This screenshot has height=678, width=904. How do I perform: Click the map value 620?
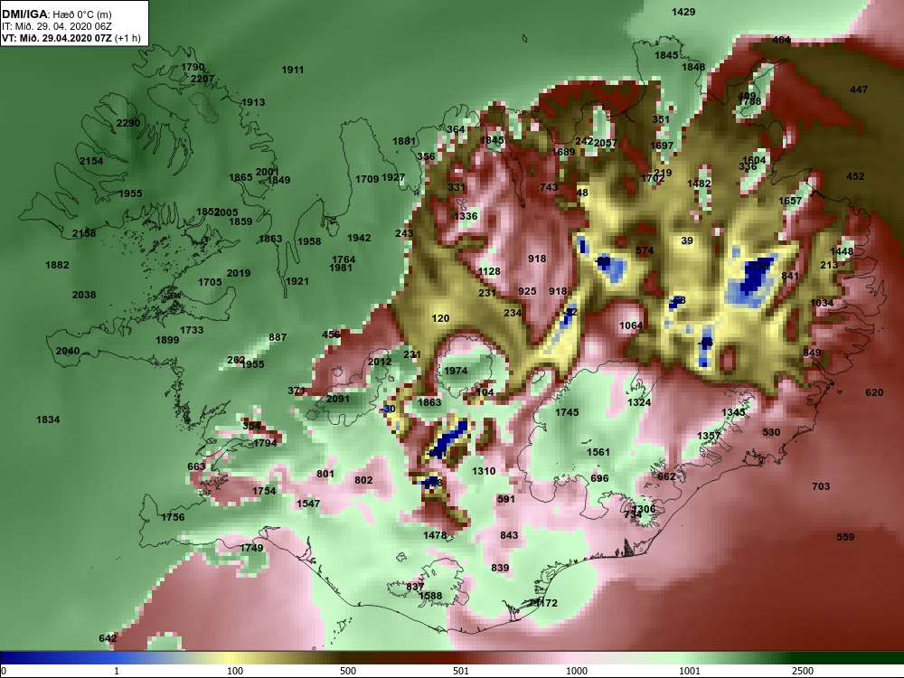874,392
